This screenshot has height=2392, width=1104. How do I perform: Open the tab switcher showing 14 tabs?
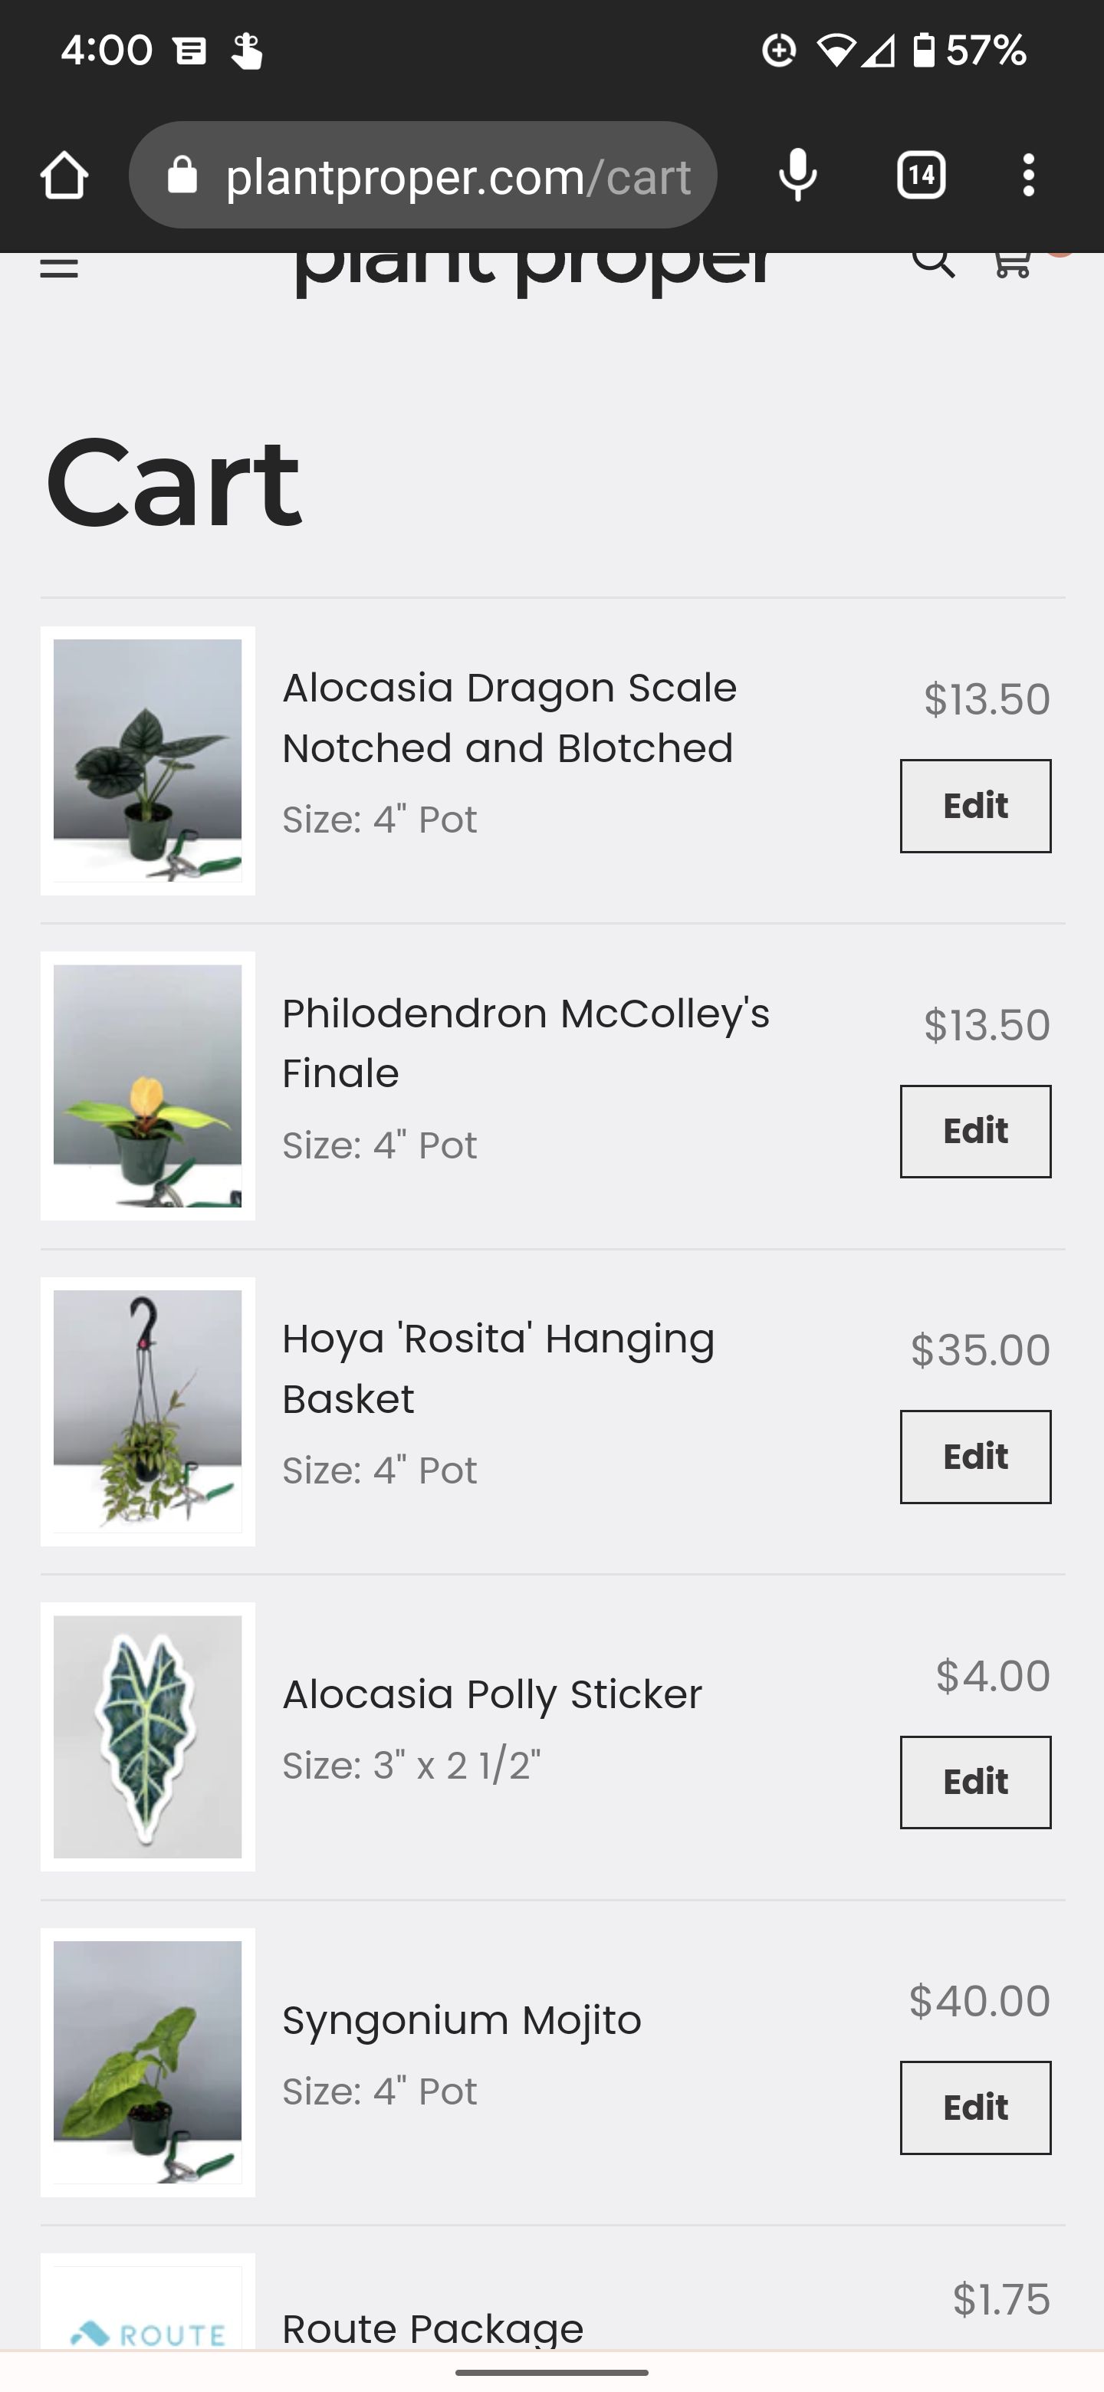pos(921,176)
